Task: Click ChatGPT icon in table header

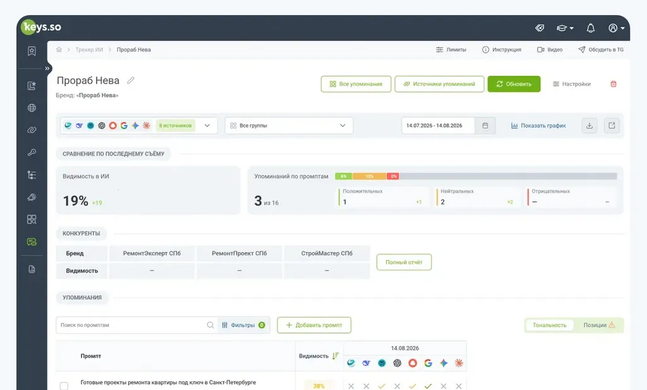Action: pos(397,363)
